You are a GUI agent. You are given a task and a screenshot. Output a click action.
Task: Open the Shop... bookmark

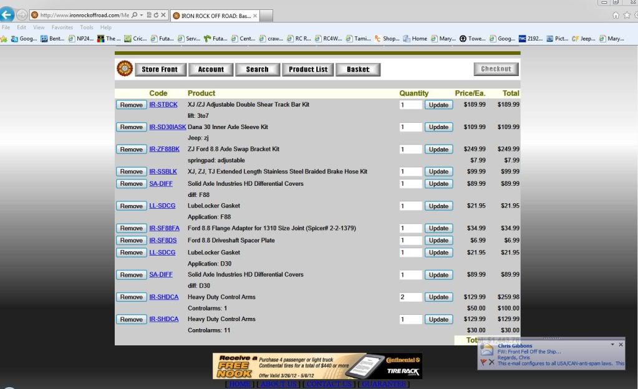tap(387, 39)
